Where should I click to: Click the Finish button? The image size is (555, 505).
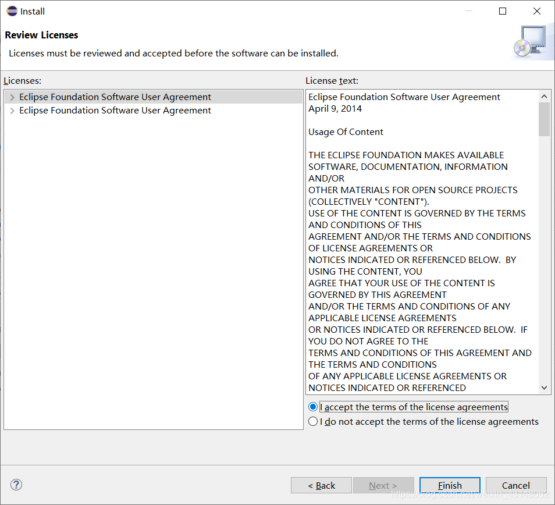click(450, 485)
